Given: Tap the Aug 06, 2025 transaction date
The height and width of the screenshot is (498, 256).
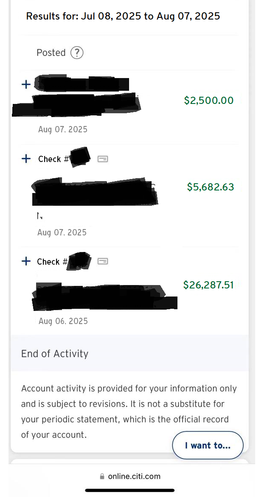Looking at the screenshot, I should pyautogui.click(x=63, y=321).
